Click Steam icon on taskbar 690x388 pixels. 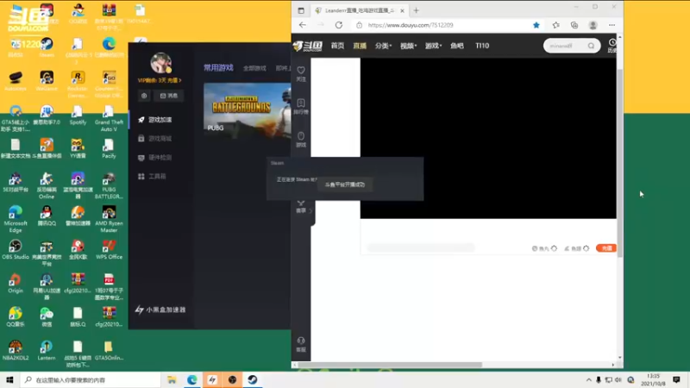pos(253,379)
